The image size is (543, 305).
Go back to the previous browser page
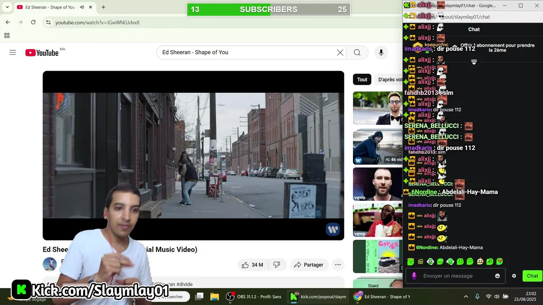[8, 22]
